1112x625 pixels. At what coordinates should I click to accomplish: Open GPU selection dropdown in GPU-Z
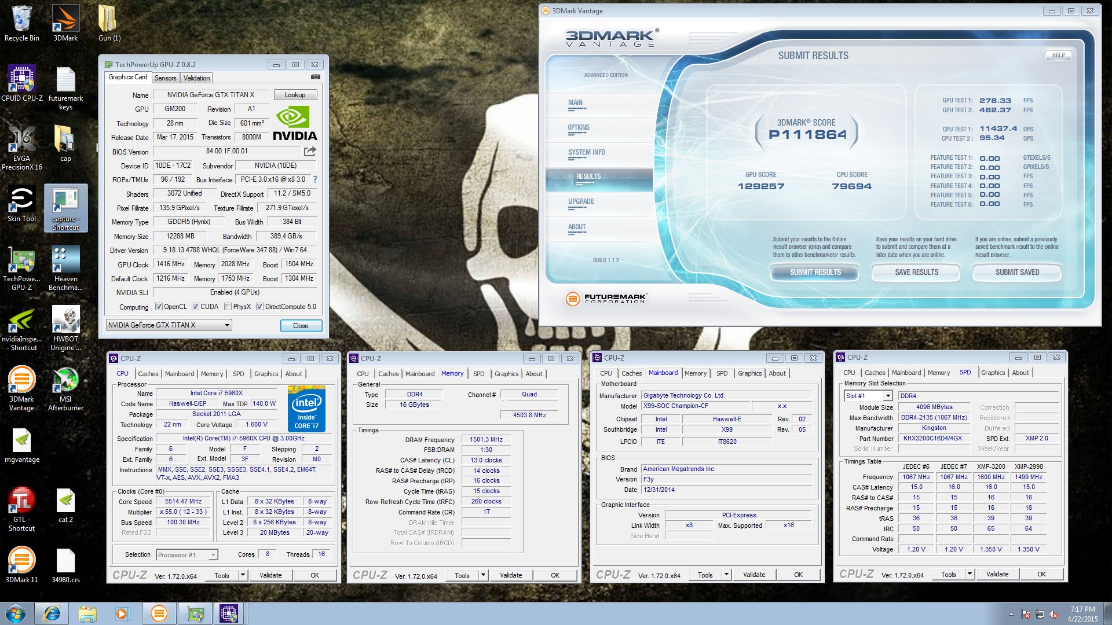pyautogui.click(x=169, y=325)
